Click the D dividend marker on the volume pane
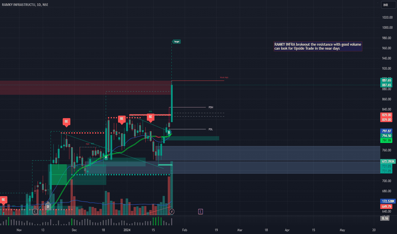 point(48,206)
